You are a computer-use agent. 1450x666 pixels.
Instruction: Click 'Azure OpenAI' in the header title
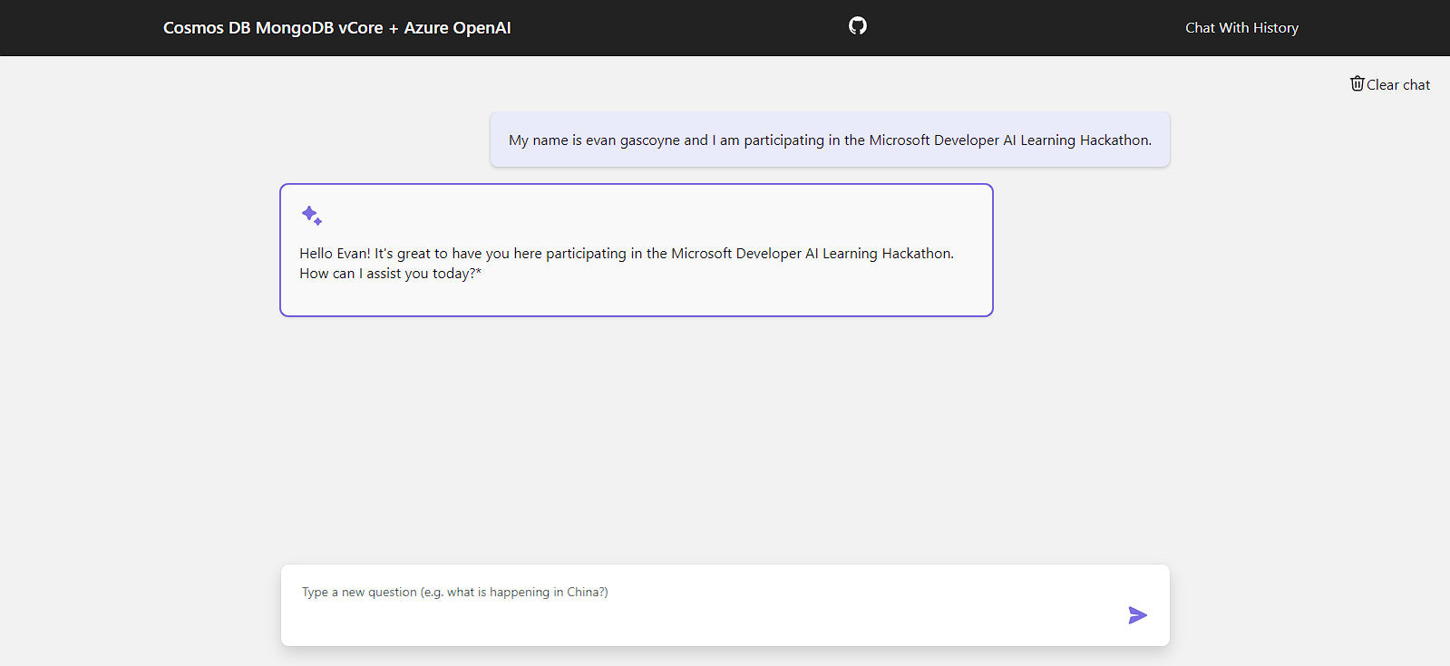coord(457,28)
